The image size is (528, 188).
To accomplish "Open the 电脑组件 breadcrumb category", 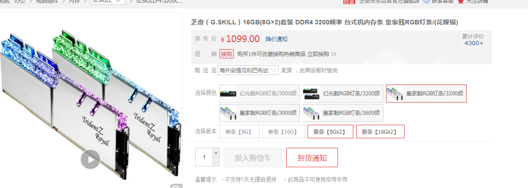I will coord(47,1).
